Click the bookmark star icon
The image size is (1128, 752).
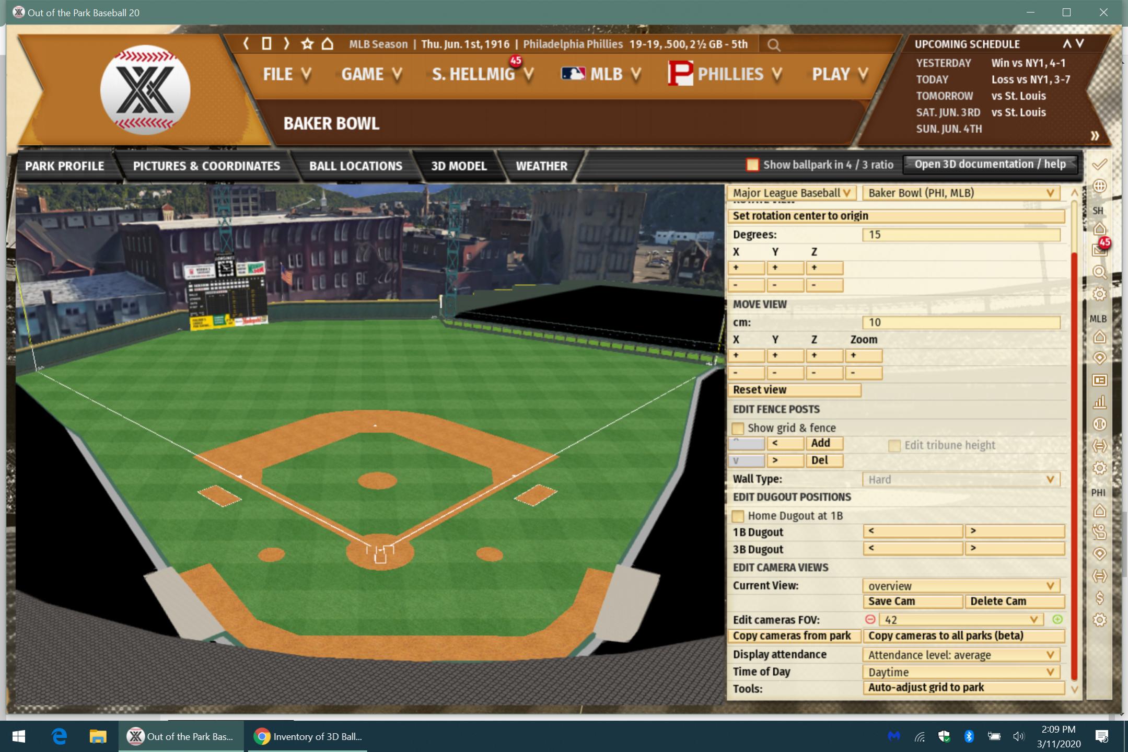pos(307,44)
